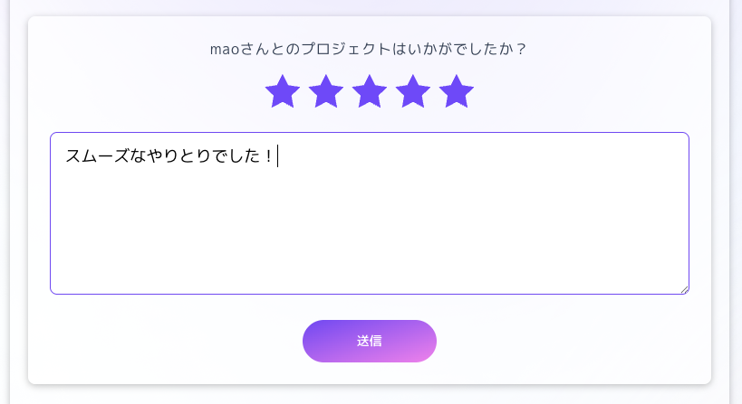Set the rating to four stars

413,92
